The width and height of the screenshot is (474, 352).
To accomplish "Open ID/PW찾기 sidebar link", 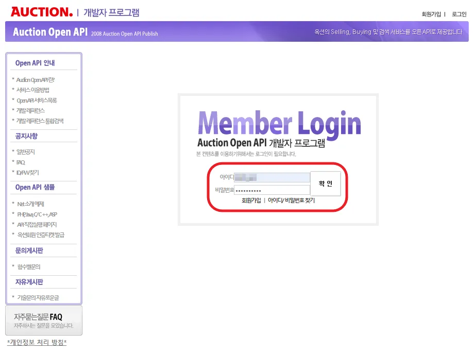I will click(27, 173).
